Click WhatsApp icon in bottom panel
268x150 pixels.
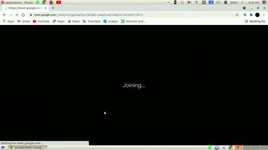[210, 147]
